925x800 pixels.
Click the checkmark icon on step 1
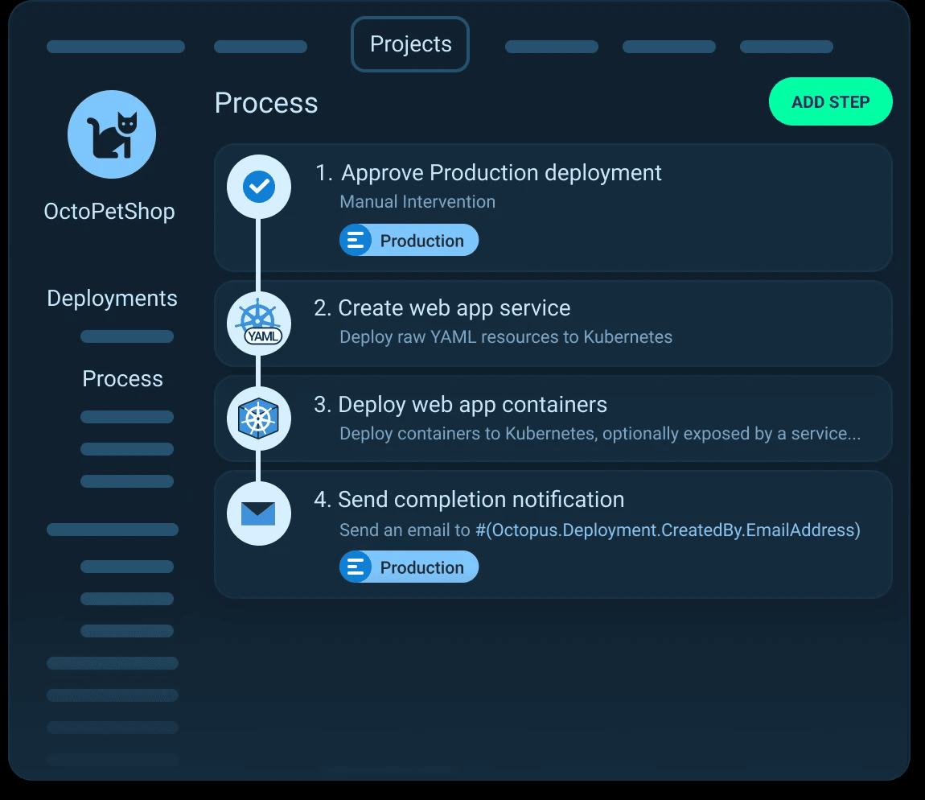point(258,187)
